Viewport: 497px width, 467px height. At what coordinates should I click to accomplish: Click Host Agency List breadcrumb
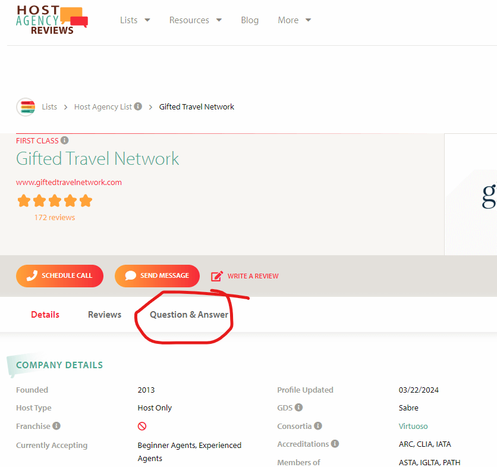[103, 107]
